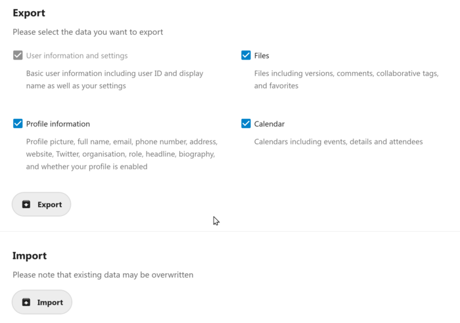Viewport: 460px width, 323px height.
Task: Click the 'Please select the data you want to export' text
Action: 87,32
